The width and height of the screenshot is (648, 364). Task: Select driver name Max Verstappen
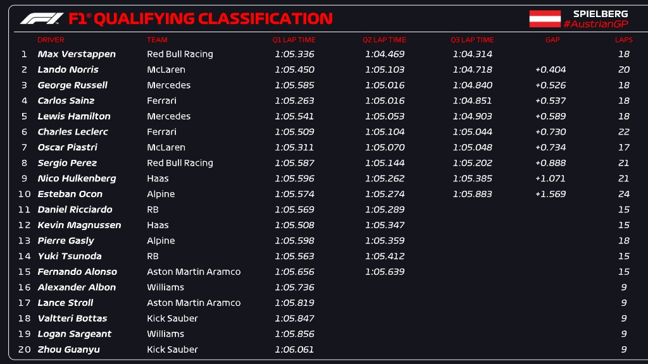[x=77, y=54]
